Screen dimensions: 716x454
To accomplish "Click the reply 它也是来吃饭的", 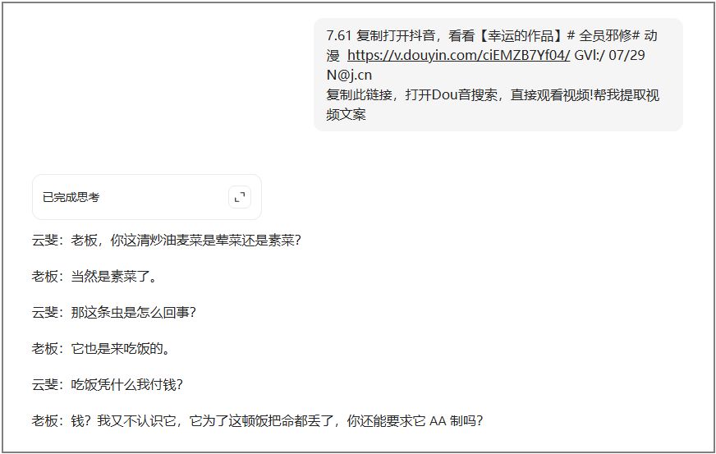I will (101, 348).
